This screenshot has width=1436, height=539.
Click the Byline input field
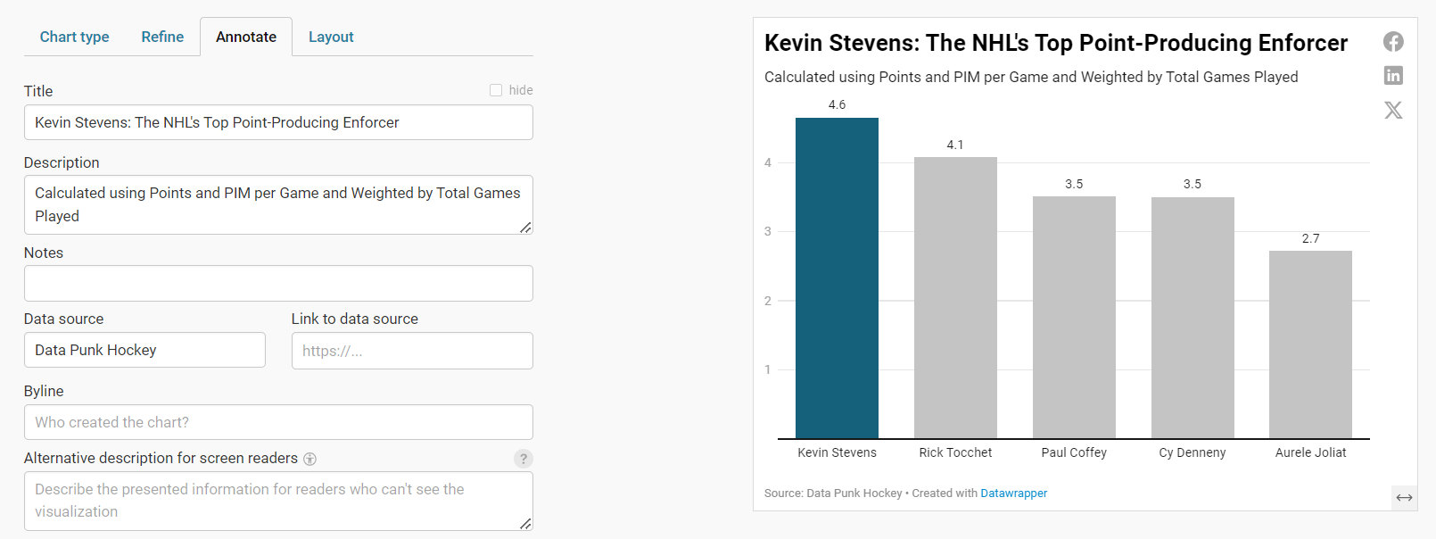[278, 422]
